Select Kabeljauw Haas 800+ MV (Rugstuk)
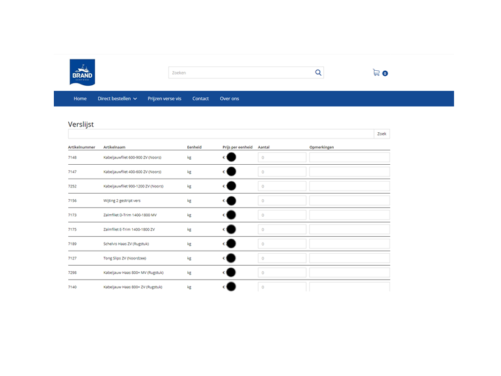The height and width of the screenshot is (376, 501). (x=133, y=273)
